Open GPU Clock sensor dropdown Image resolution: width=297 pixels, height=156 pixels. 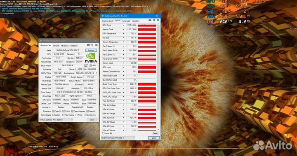coord(124,25)
